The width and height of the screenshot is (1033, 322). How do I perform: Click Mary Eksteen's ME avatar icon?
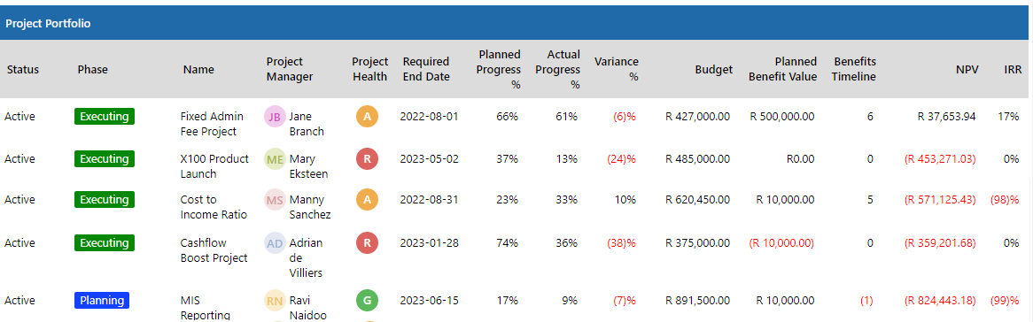(275, 159)
